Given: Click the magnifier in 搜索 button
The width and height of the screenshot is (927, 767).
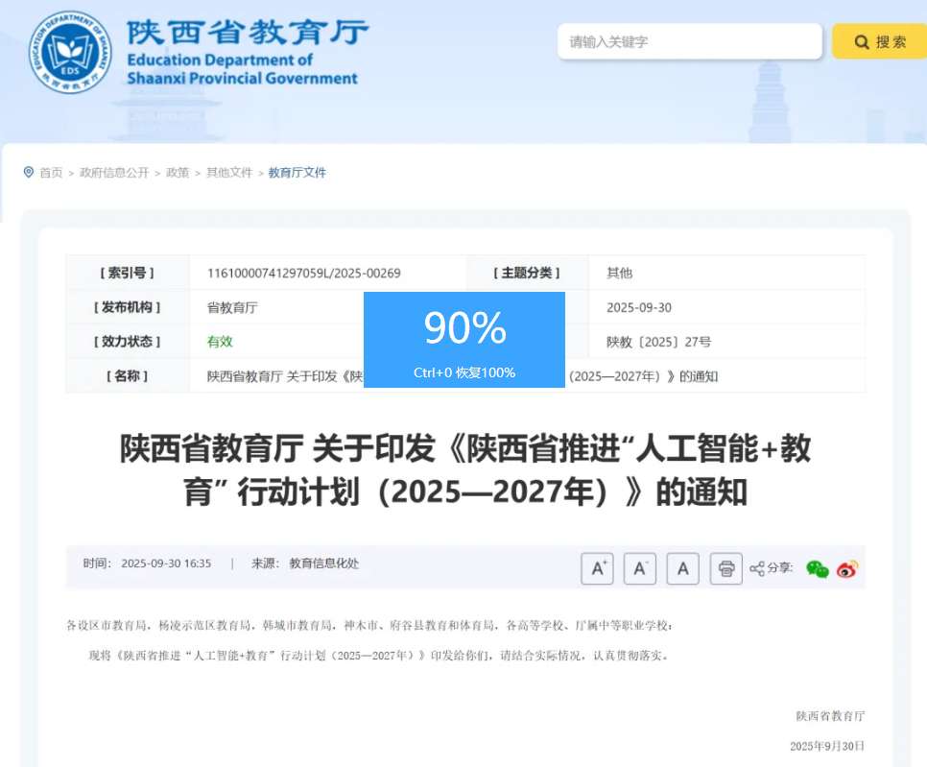Looking at the screenshot, I should (861, 42).
